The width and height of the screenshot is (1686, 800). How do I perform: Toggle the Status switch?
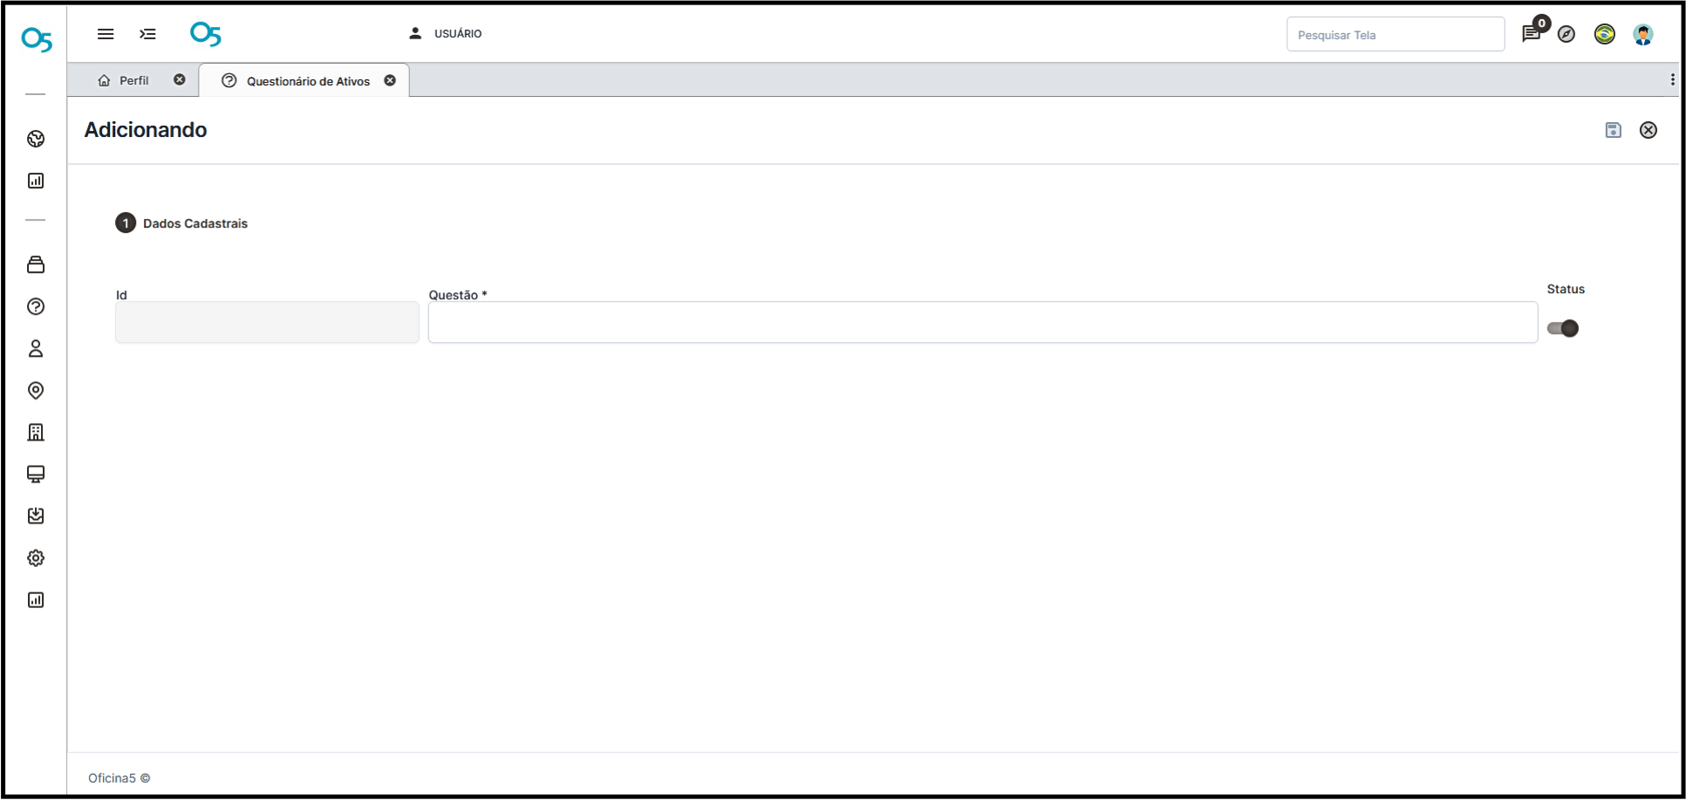click(1562, 328)
